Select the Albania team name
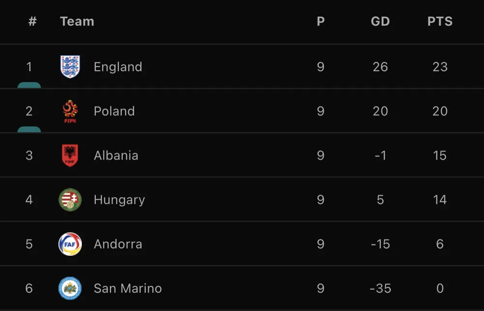This screenshot has width=484, height=311. [116, 155]
